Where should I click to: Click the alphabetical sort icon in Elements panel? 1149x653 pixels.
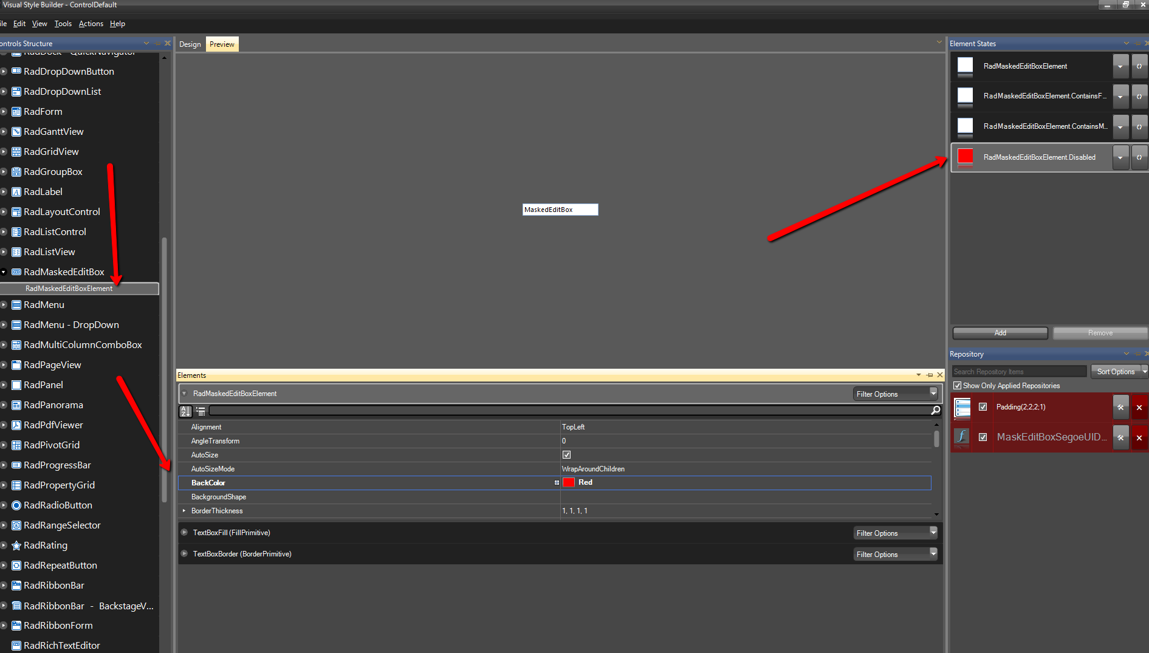coord(185,411)
